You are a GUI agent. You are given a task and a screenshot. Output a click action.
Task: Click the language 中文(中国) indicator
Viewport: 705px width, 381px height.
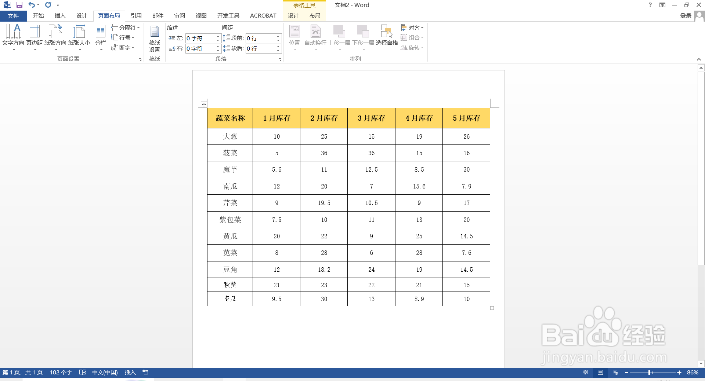click(x=105, y=373)
